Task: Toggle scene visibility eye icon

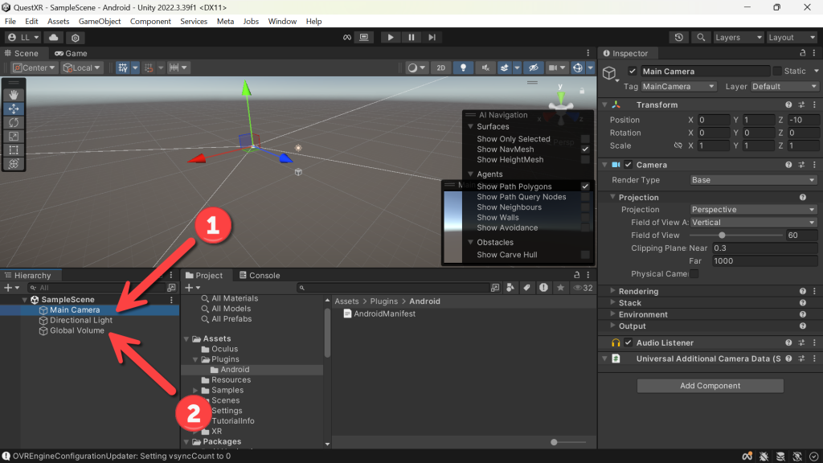Action: click(x=534, y=68)
